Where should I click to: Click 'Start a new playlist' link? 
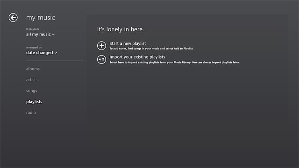coord(128,43)
